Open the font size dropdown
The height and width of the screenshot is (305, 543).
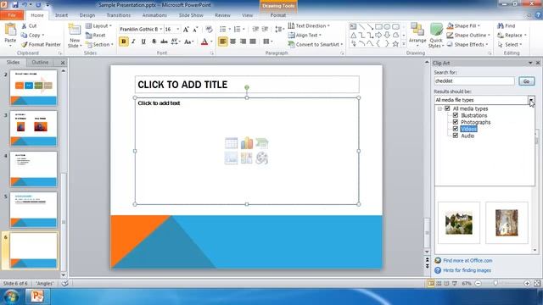(x=178, y=30)
